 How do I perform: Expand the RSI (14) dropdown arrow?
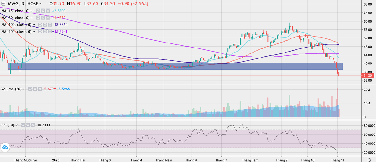click(17, 125)
